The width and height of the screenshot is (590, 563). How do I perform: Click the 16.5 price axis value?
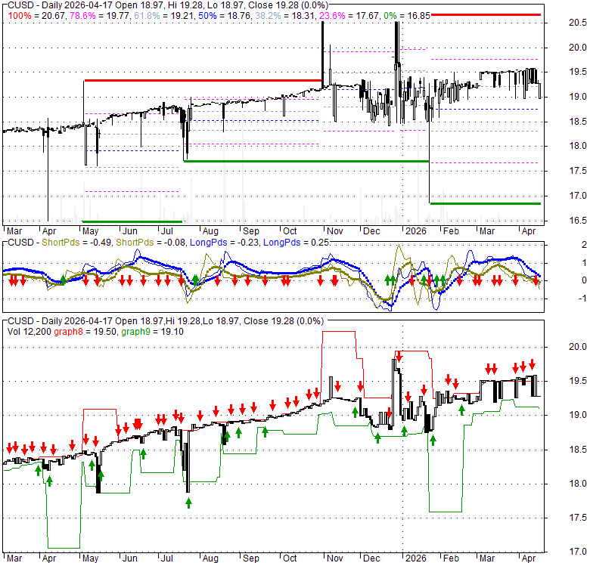pyautogui.click(x=577, y=221)
